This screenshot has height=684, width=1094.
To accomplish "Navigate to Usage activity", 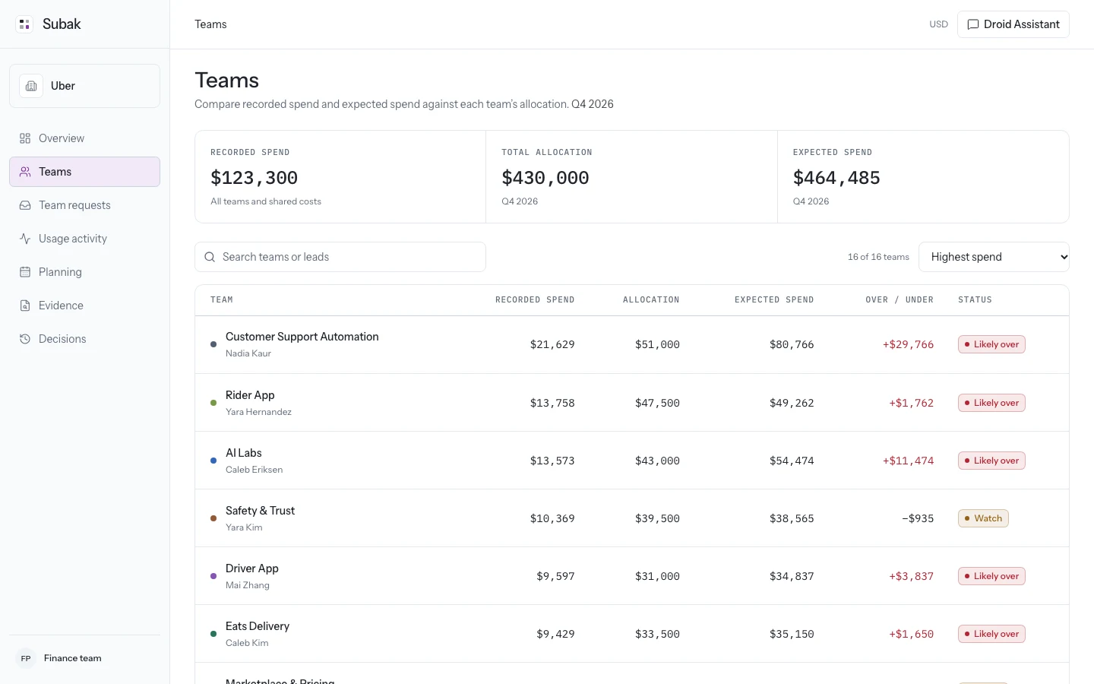I will tap(84, 239).
